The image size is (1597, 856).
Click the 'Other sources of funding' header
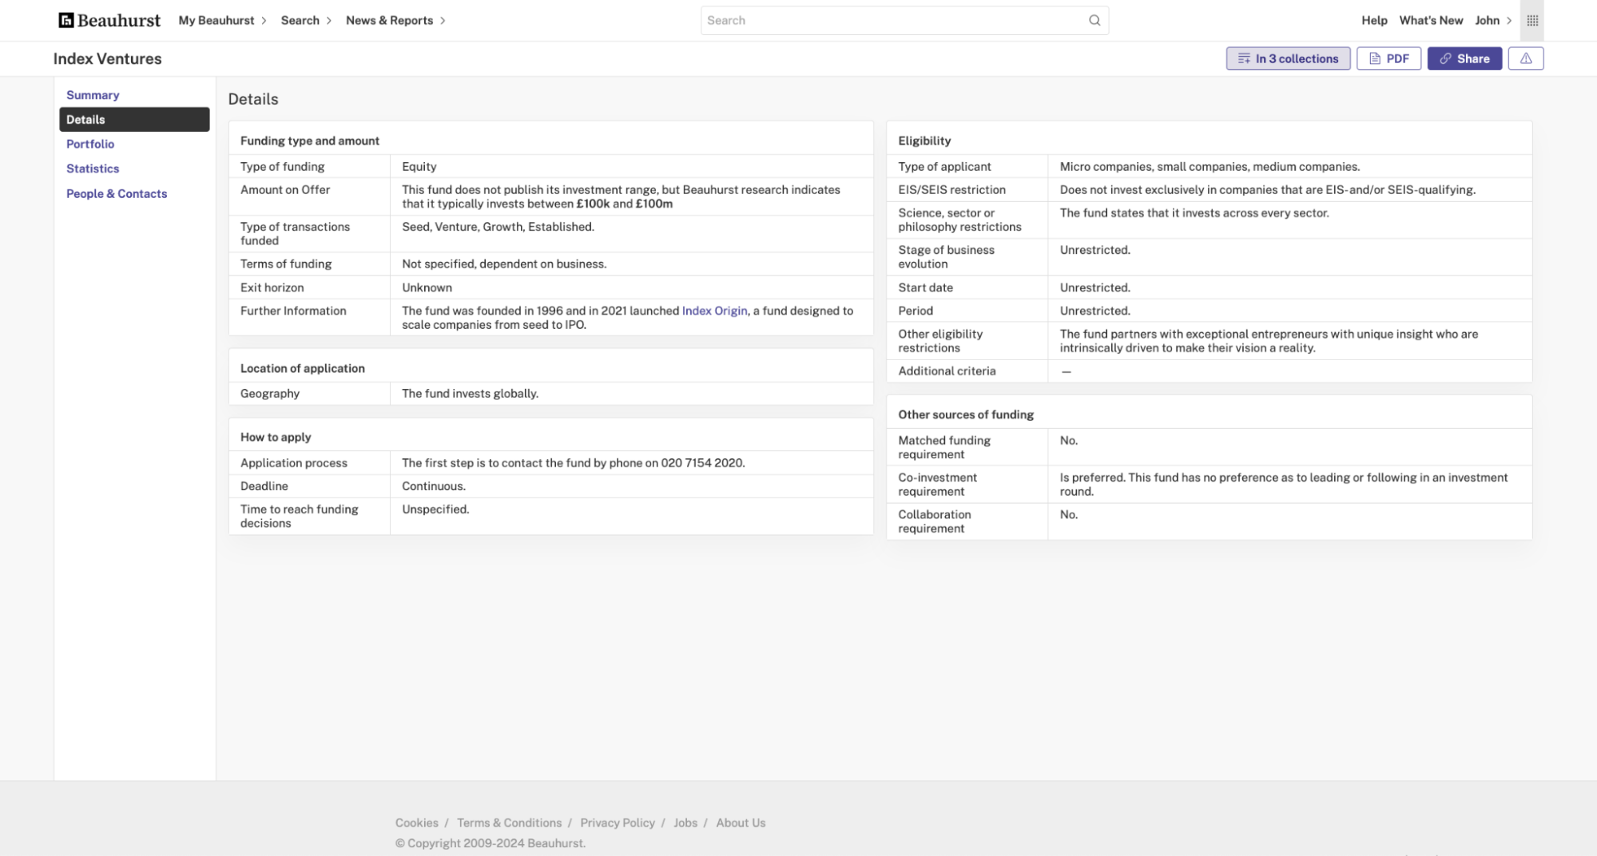coord(965,414)
